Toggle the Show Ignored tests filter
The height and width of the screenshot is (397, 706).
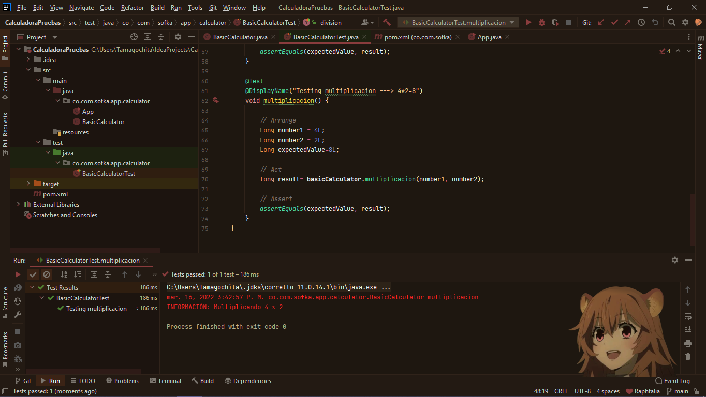46,274
